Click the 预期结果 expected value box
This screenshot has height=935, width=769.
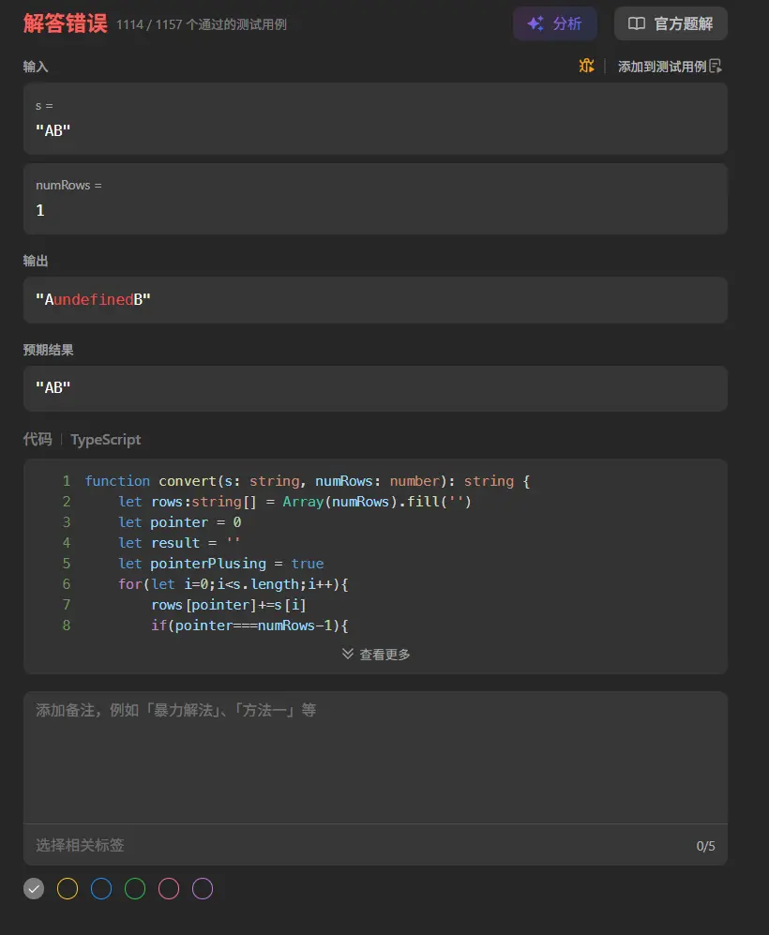pyautogui.click(x=375, y=388)
